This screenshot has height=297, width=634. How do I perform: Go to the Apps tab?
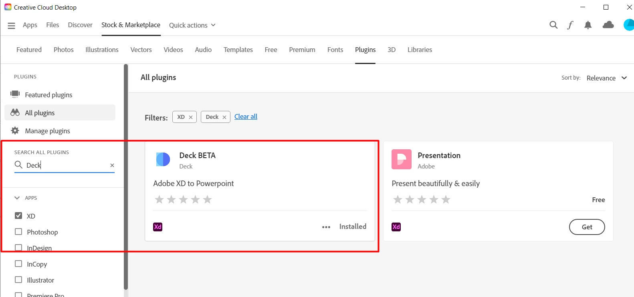(x=30, y=25)
